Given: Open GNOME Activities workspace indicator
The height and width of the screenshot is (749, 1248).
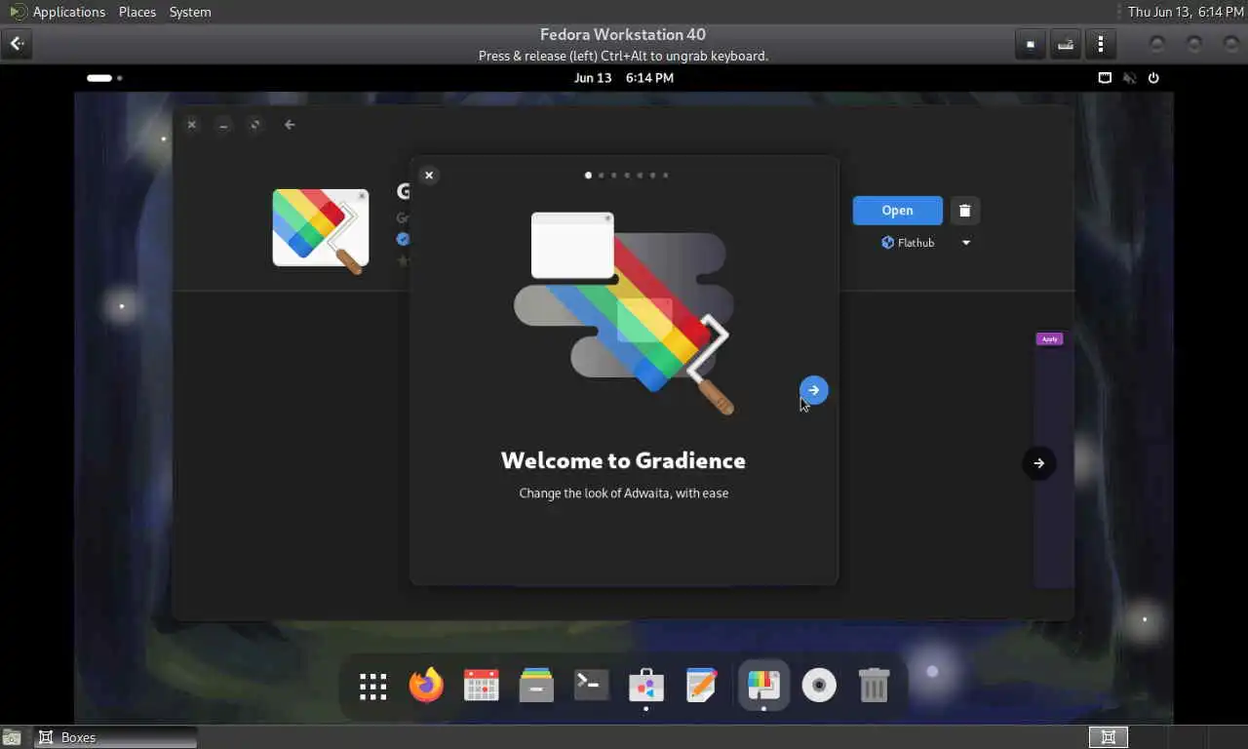Looking at the screenshot, I should tap(104, 78).
